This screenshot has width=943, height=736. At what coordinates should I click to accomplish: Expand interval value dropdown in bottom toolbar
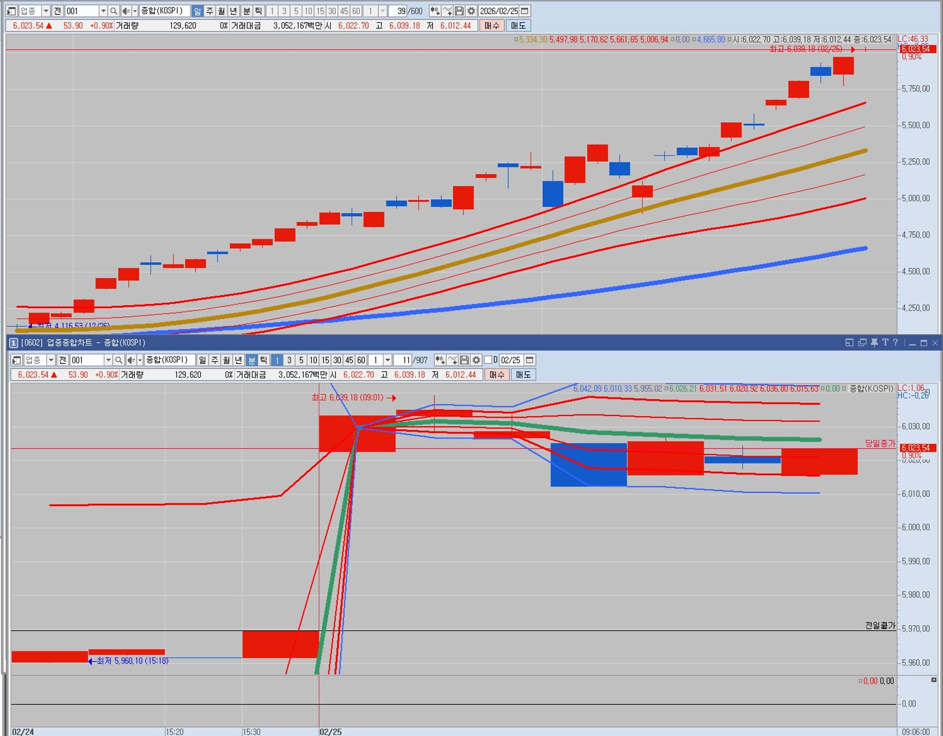(x=388, y=360)
